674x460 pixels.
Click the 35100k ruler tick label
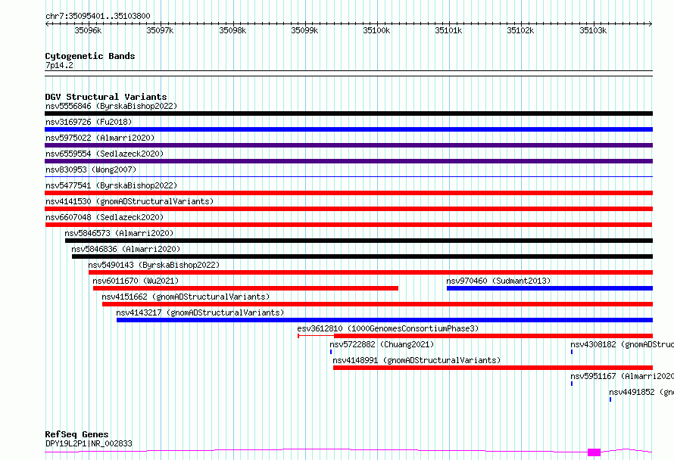pyautogui.click(x=376, y=30)
